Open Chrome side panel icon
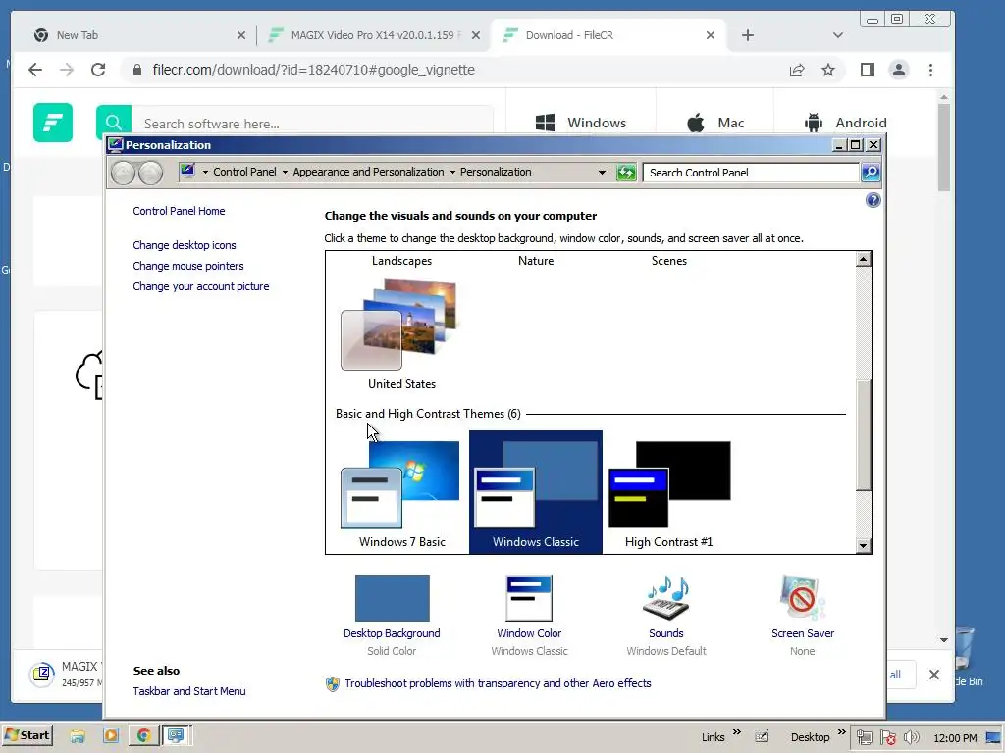 pyautogui.click(x=868, y=70)
